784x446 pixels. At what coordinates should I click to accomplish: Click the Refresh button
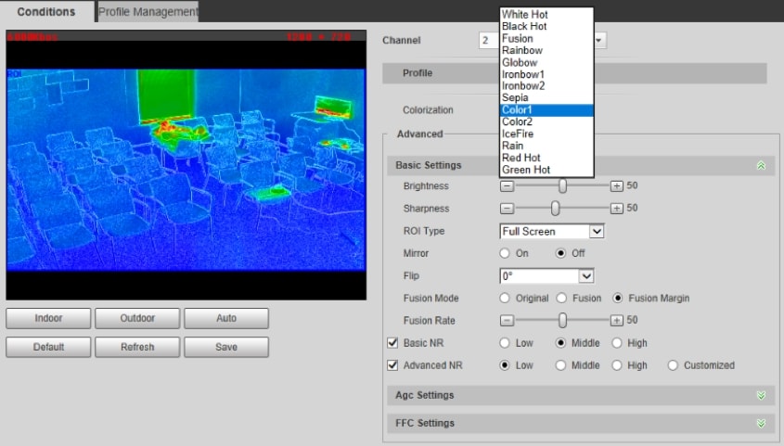point(137,347)
